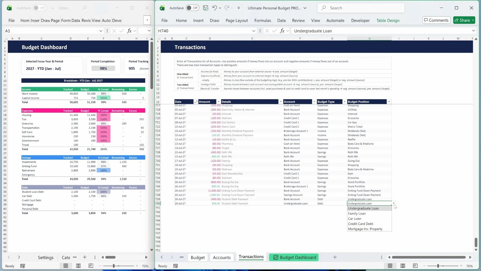Select Car Loan from the dropdown list

pos(355,219)
